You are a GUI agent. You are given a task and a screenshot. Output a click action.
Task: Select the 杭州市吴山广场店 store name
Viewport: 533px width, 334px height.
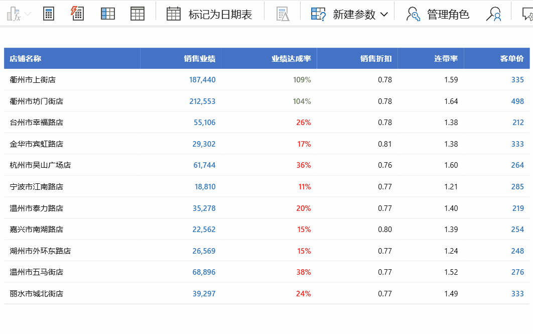coord(40,165)
